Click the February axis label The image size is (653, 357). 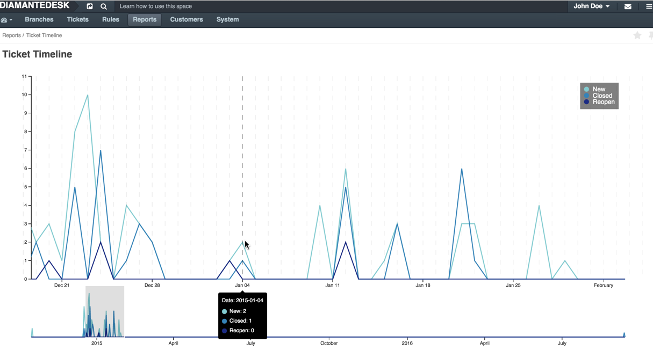click(604, 285)
